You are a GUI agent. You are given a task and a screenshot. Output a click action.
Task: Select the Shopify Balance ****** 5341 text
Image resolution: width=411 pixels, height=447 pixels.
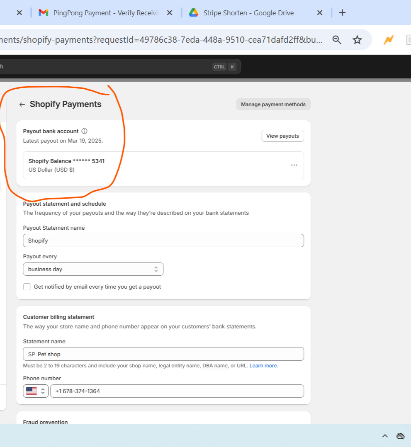pyautogui.click(x=66, y=161)
